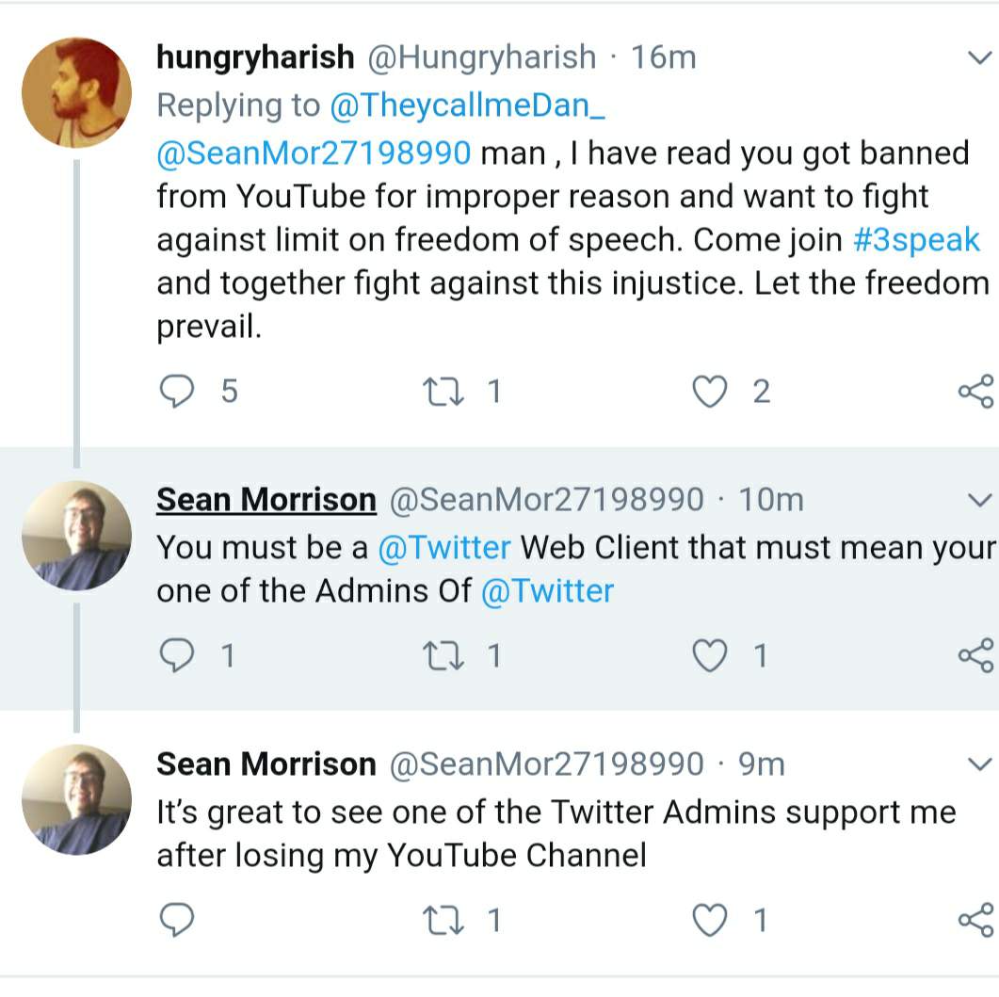
Task: Open hungryharish's profile picture
Action: 76,93
